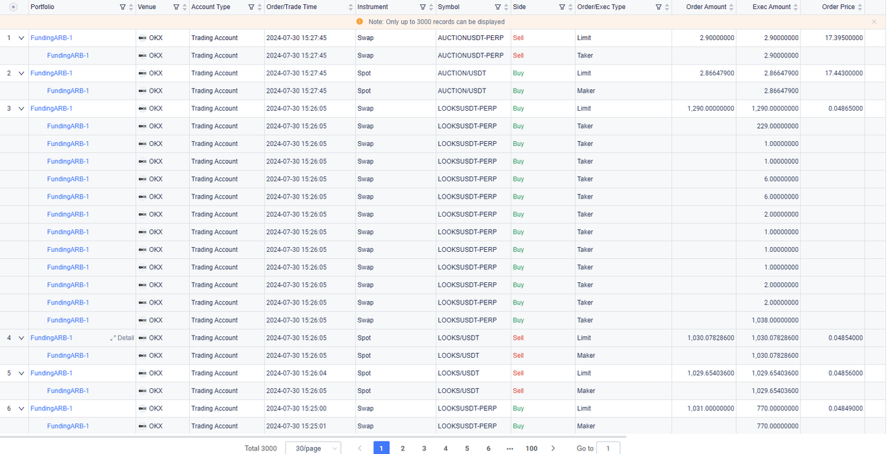Open FundingARB-1 portfolio link in row 2
The height and width of the screenshot is (454, 887).
coord(51,73)
